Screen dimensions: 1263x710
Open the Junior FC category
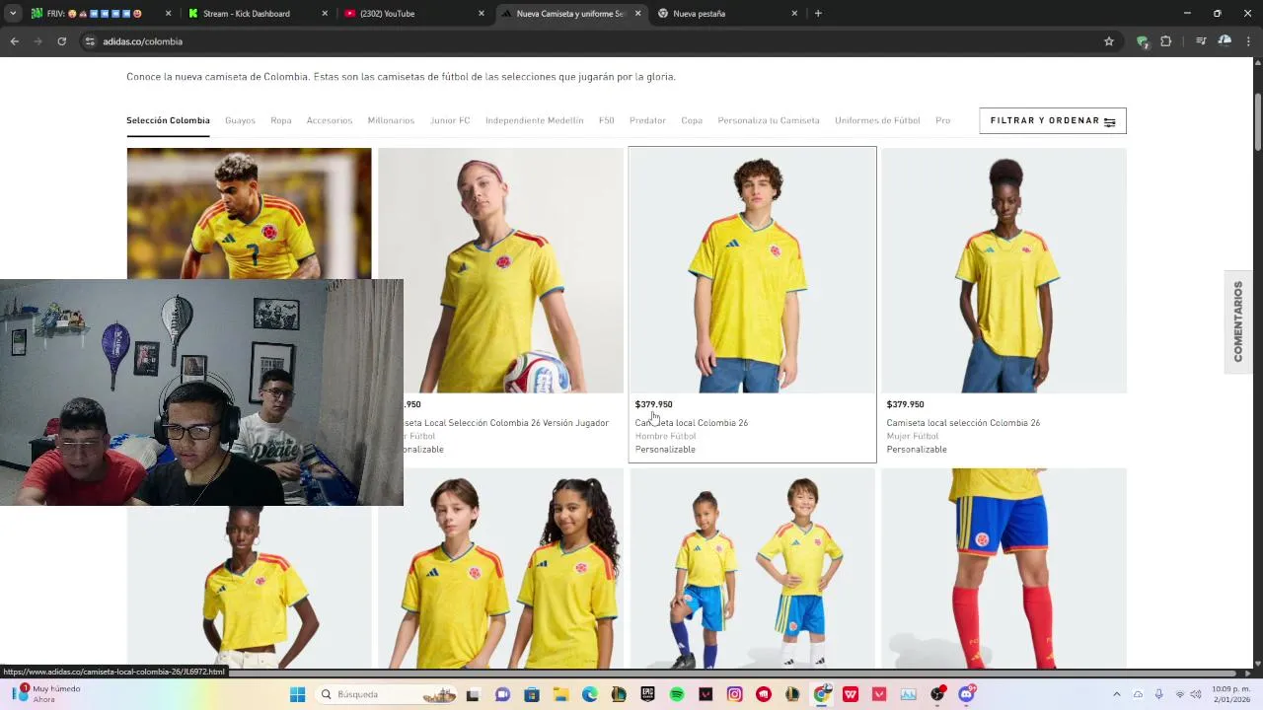coord(450,120)
